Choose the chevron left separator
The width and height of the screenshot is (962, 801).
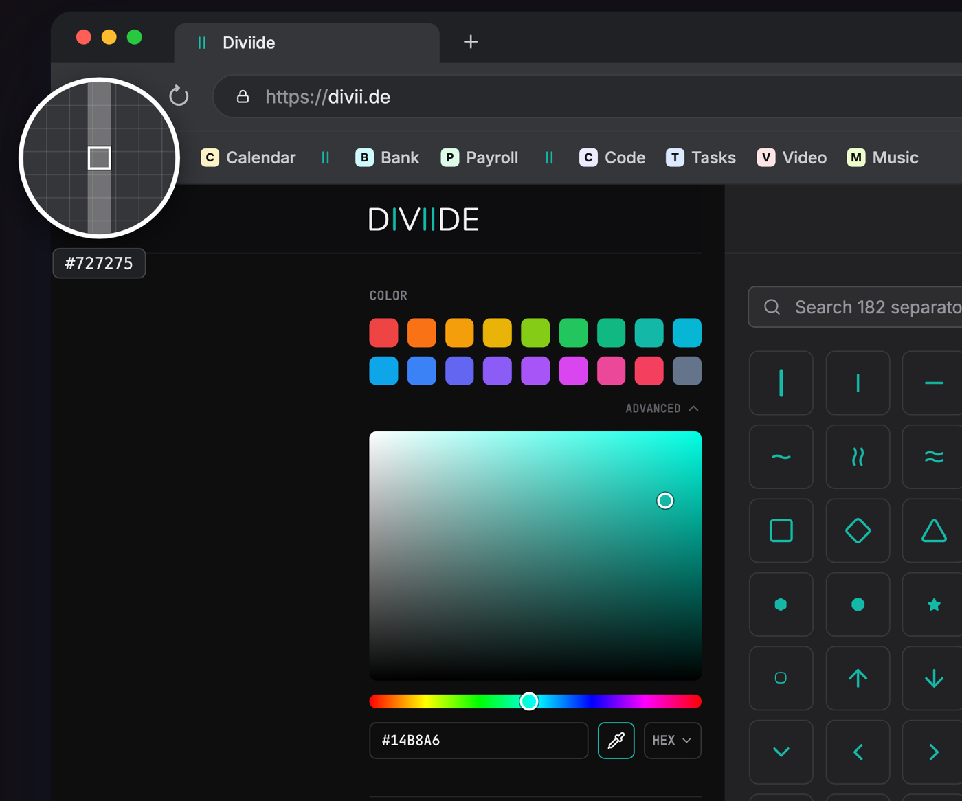[x=858, y=752]
